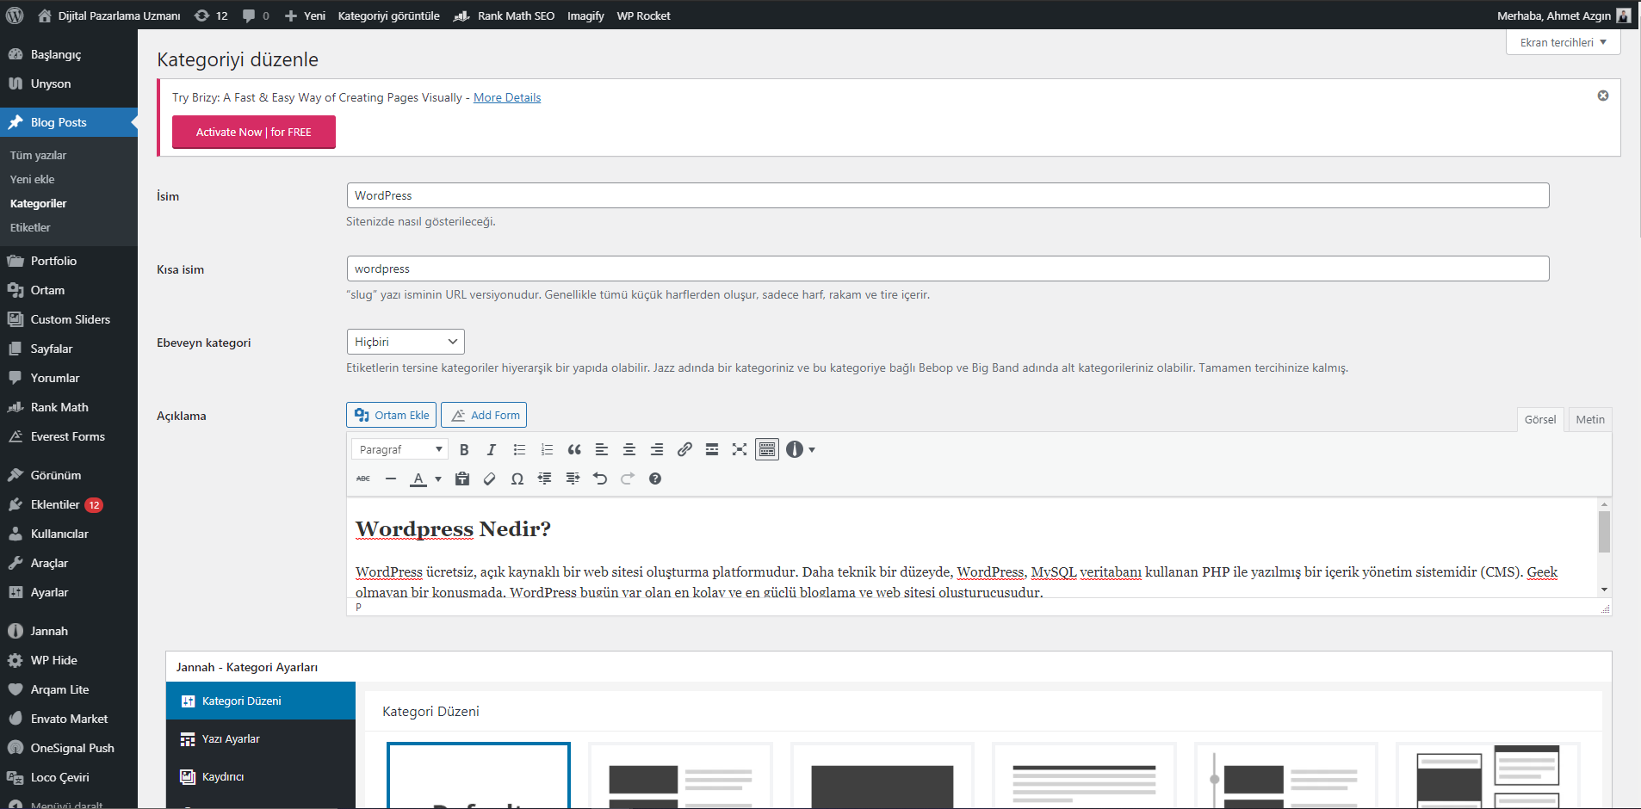Open distraction-free fullscreen mode
1641x809 pixels.
[x=740, y=449]
